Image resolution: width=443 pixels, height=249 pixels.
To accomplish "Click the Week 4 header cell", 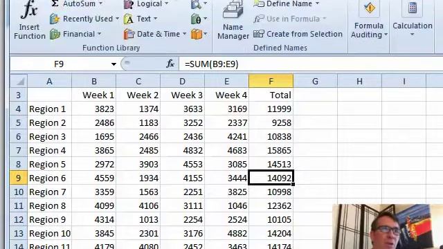I will [x=226, y=95].
